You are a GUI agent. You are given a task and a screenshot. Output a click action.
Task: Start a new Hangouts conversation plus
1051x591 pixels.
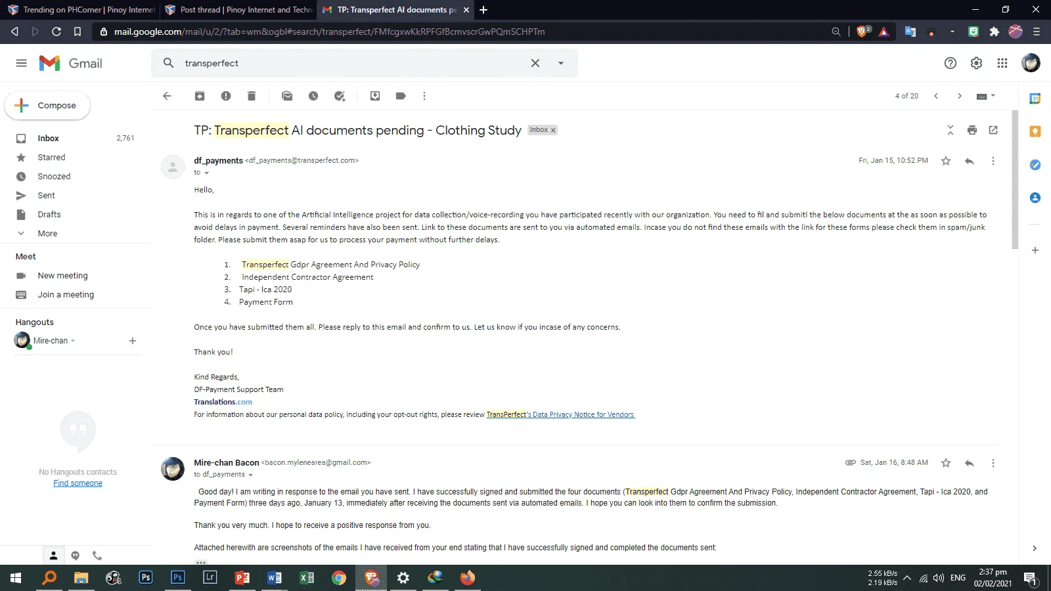tap(133, 341)
